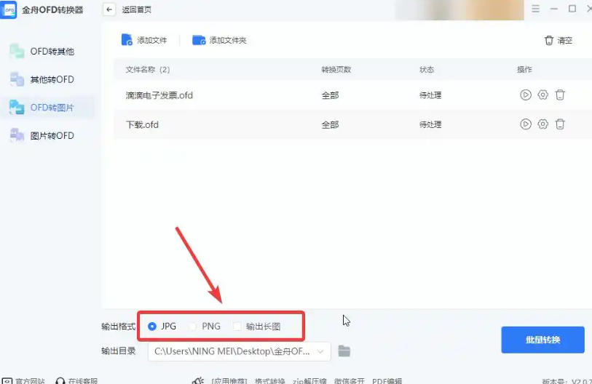Select the 滴滴电子发票.ofd file name

(159, 95)
